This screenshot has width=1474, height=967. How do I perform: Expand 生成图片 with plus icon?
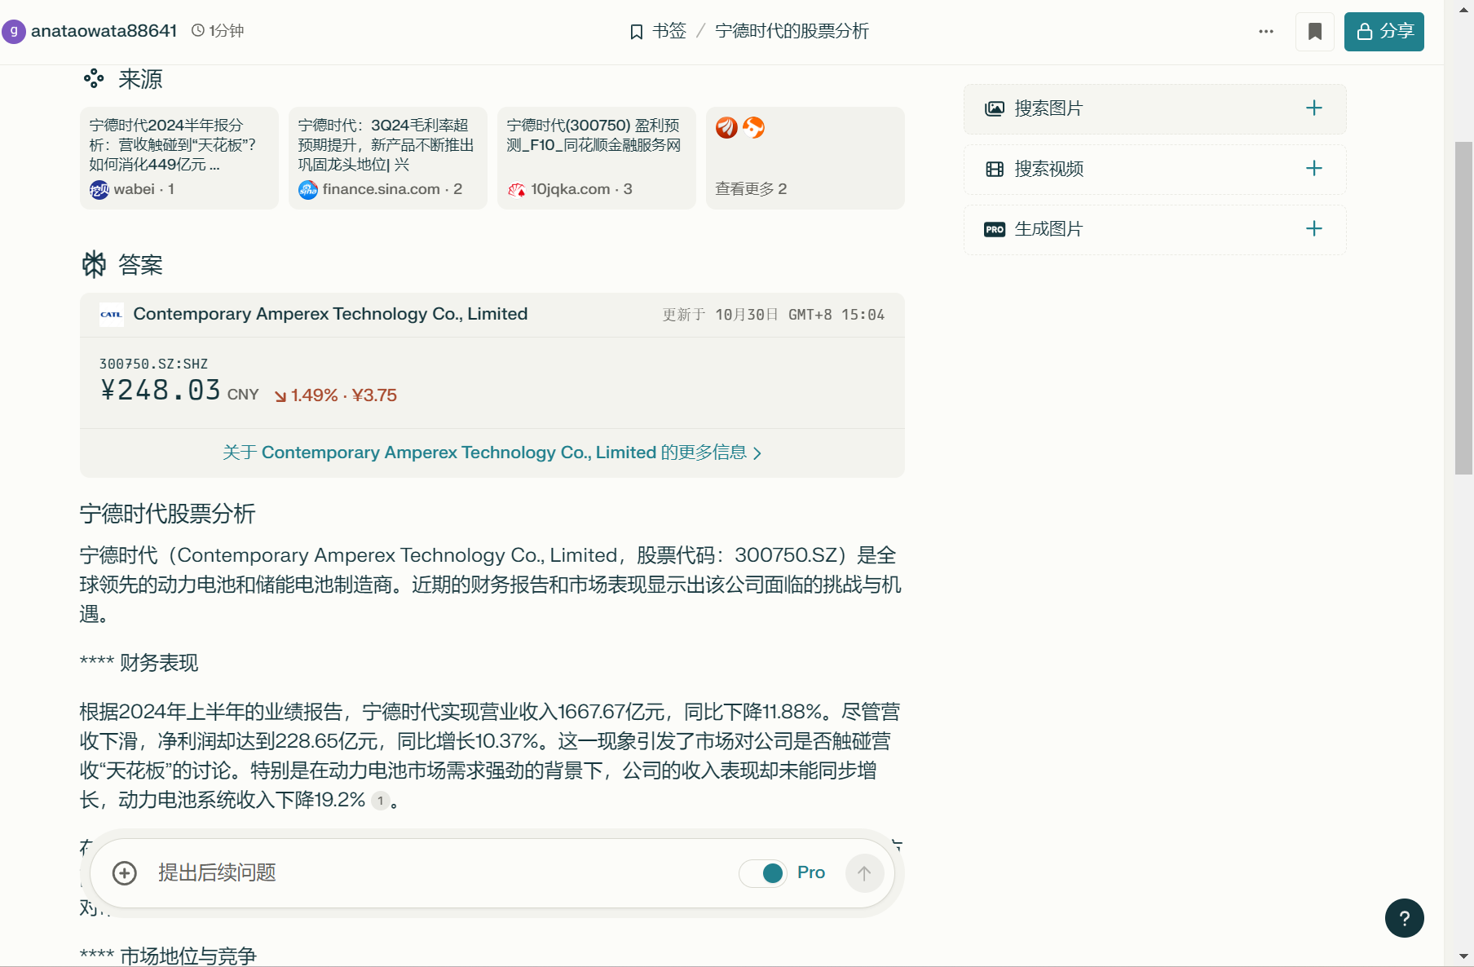(x=1313, y=229)
